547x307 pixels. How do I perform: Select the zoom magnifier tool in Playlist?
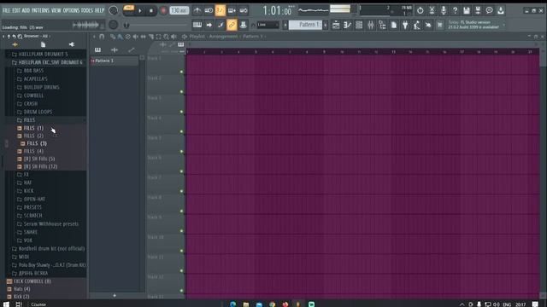click(166, 36)
